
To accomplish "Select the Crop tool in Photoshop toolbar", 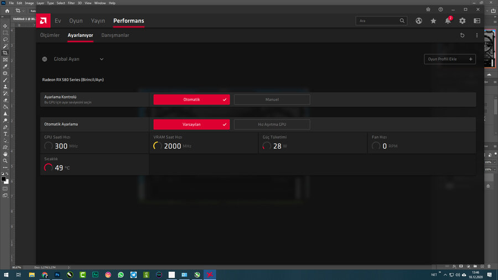I will pyautogui.click(x=5, y=53).
